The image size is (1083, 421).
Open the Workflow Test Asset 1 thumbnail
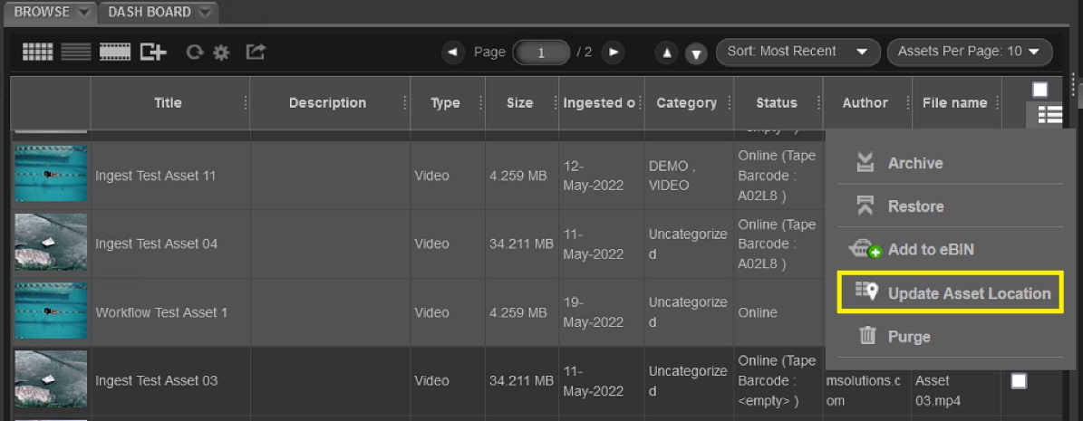51,312
